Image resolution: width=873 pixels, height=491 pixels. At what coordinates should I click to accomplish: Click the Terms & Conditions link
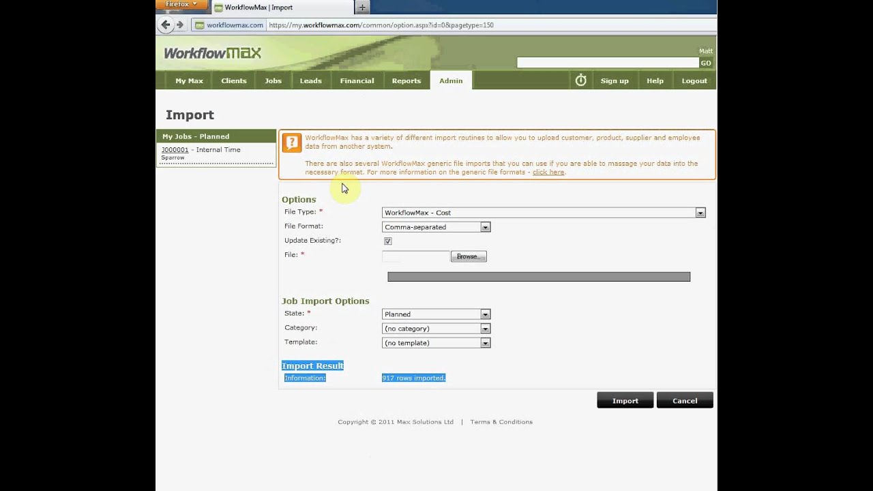(501, 422)
